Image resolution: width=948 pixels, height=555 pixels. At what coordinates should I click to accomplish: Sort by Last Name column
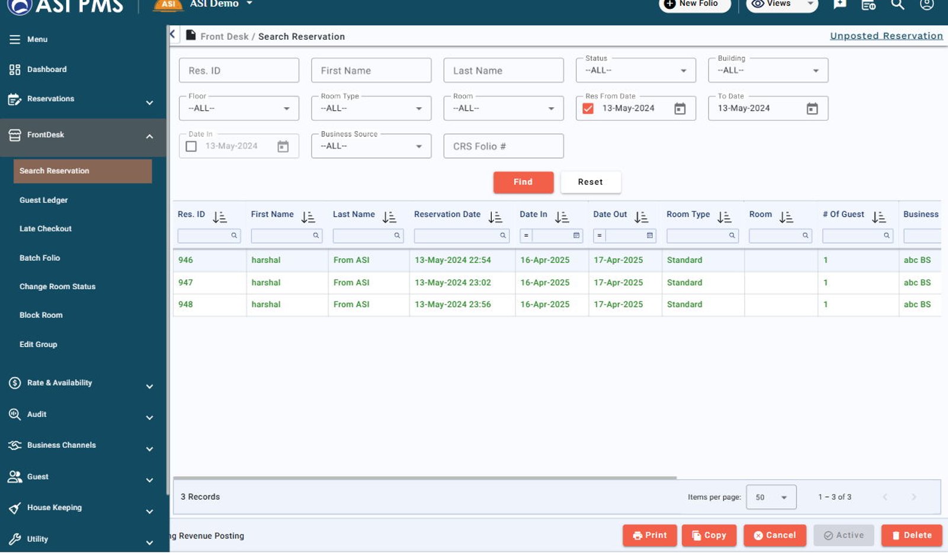(x=389, y=217)
